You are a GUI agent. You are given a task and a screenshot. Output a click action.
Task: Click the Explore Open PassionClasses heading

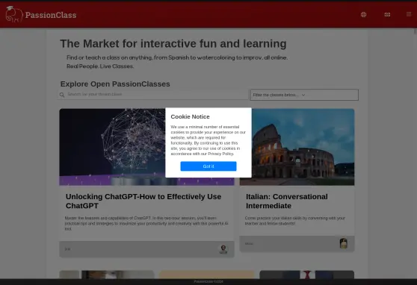coord(115,84)
